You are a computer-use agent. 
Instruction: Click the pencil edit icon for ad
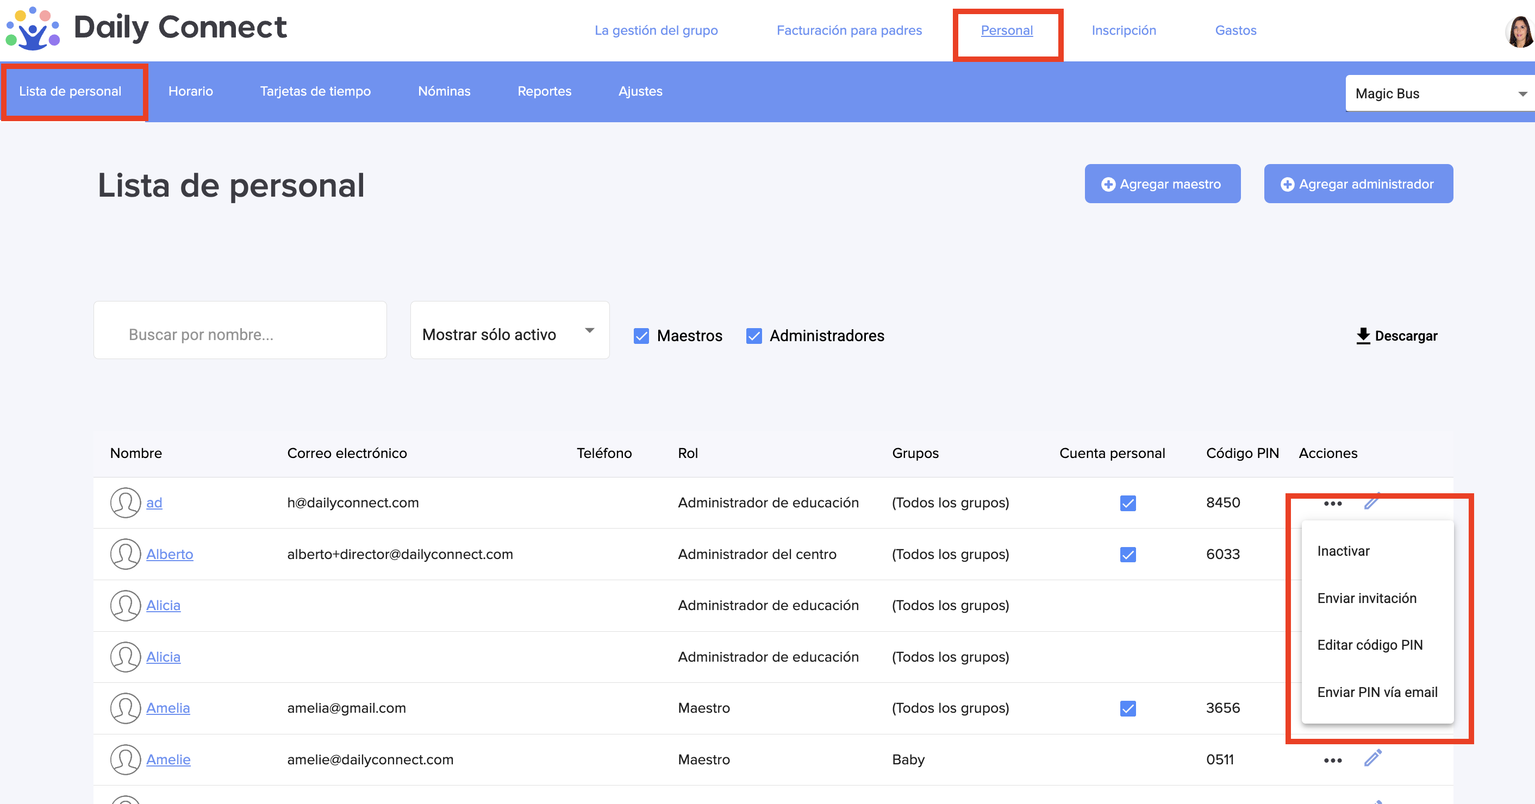click(1372, 501)
